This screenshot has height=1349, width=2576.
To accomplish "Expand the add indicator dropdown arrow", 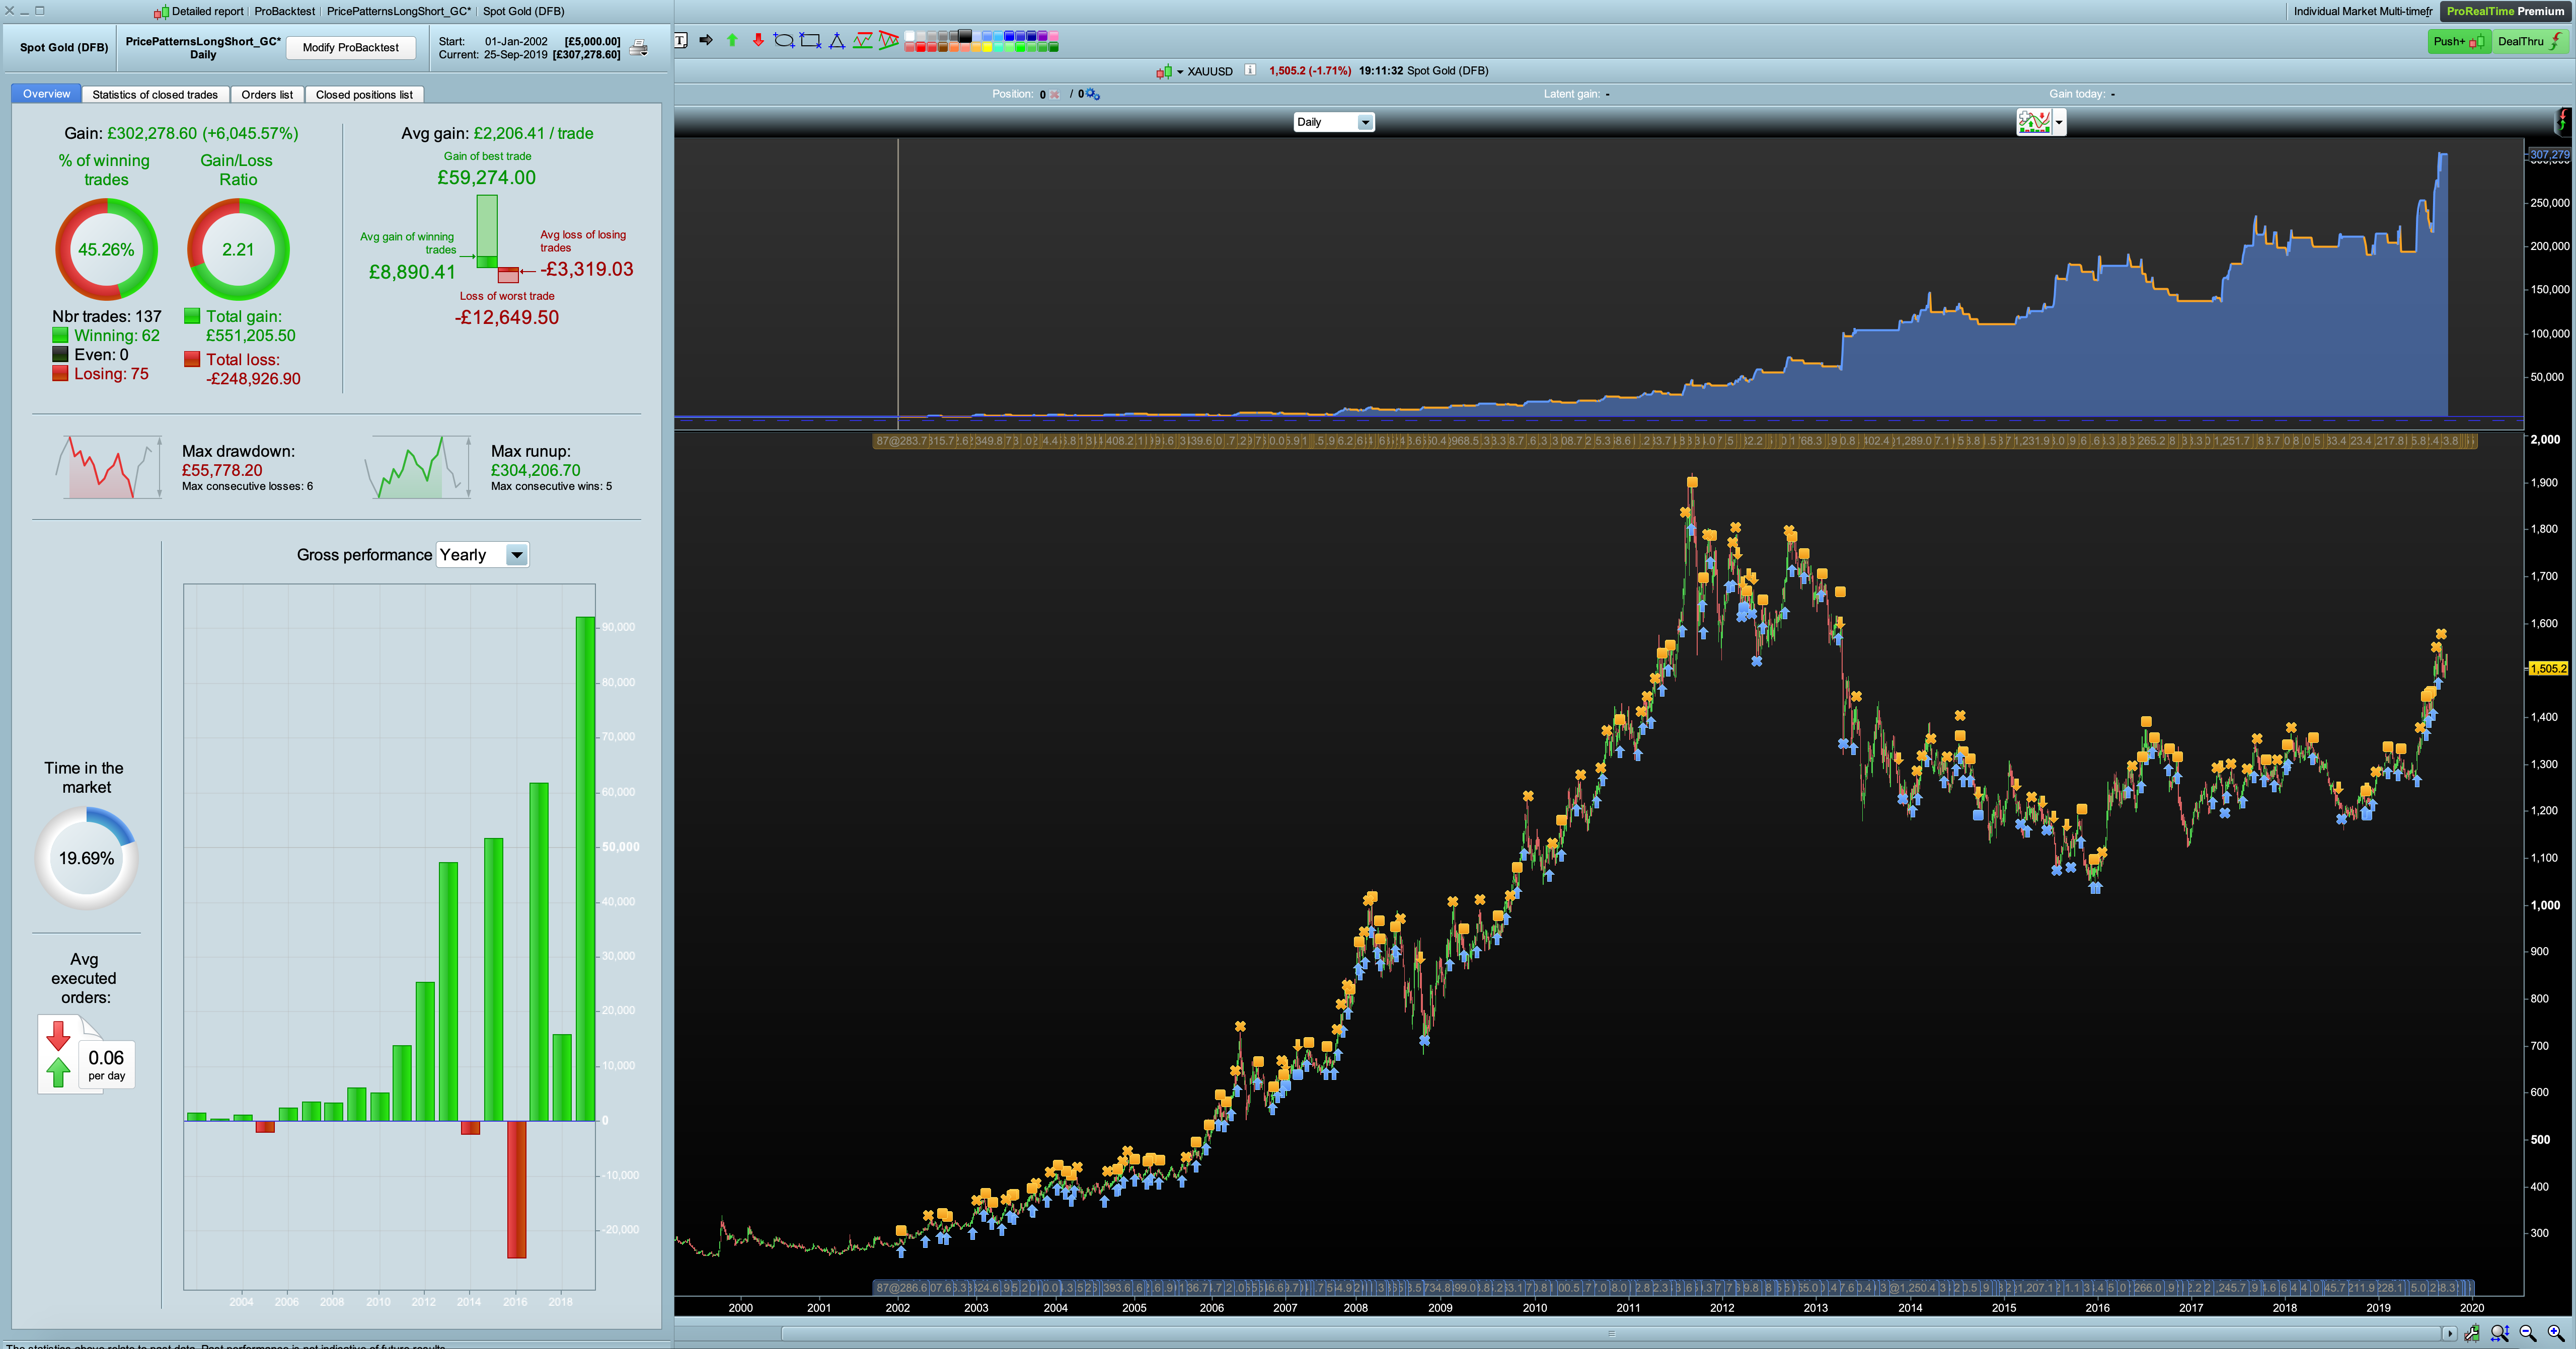I will tap(2059, 122).
